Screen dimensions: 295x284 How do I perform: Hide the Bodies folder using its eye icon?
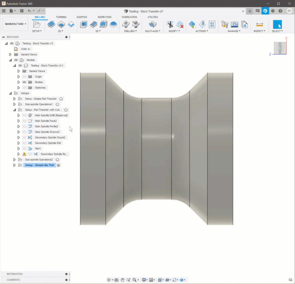coord(24,82)
